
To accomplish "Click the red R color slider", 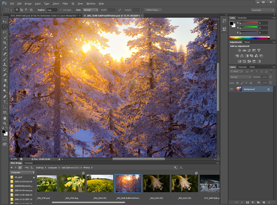I will tap(249, 22).
